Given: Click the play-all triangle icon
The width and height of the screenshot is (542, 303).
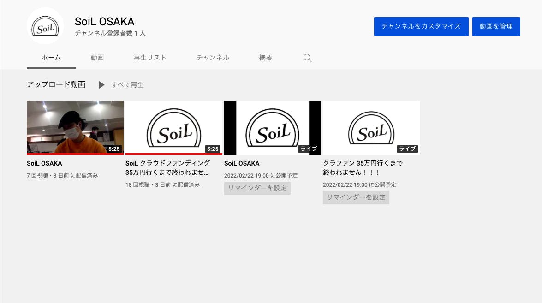Looking at the screenshot, I should [x=101, y=85].
